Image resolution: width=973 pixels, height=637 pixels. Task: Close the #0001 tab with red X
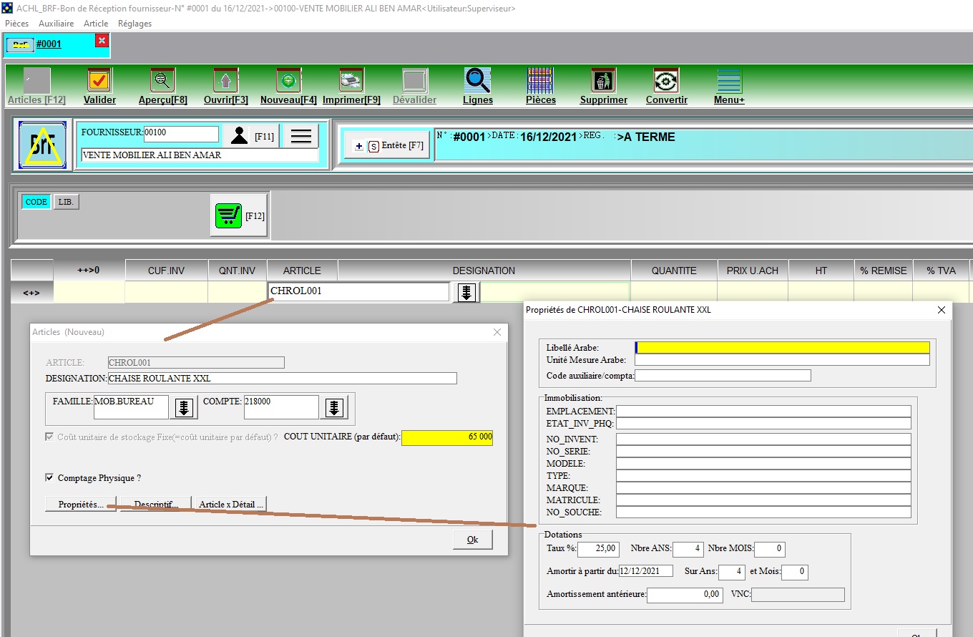(x=102, y=42)
